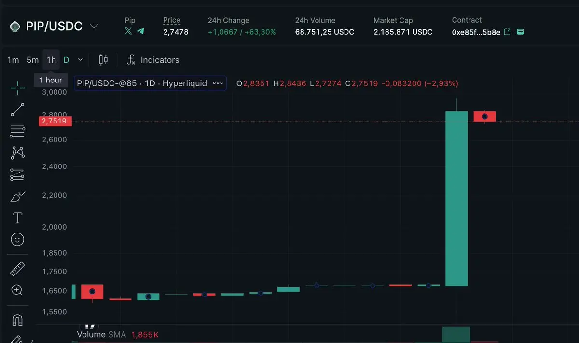Open the candlestick chart type selector

tap(103, 60)
